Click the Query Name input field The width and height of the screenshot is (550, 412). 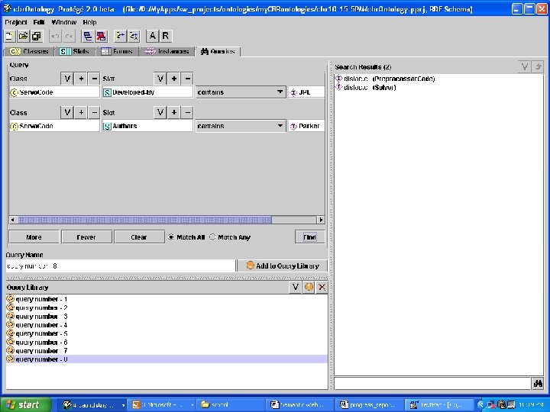click(121, 266)
